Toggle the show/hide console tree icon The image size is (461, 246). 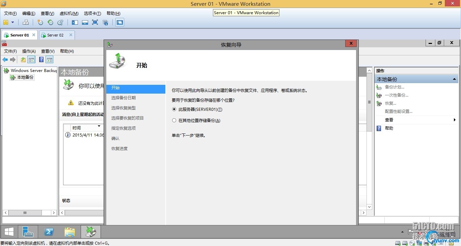point(31,60)
